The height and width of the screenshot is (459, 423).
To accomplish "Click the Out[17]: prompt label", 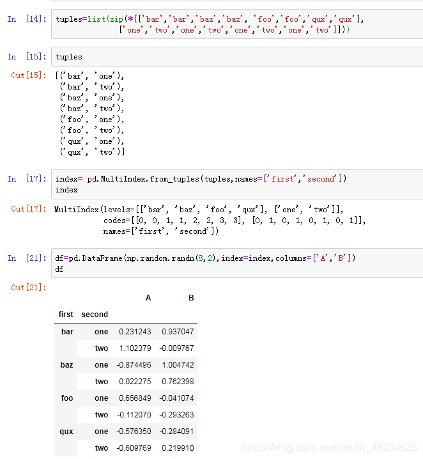I will coord(29,209).
